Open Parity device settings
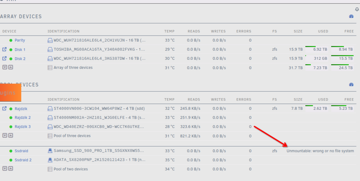This screenshot has height=181, width=360. pos(20,40)
